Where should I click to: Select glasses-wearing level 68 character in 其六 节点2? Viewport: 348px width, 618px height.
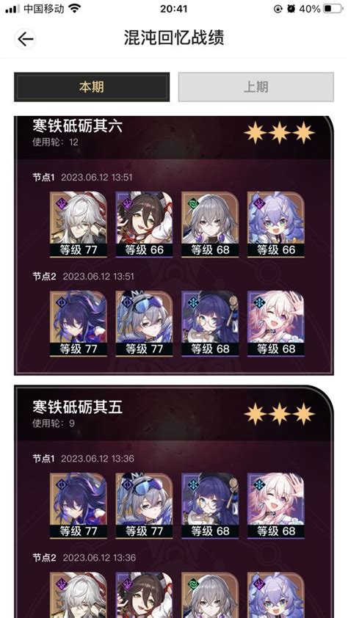tap(210, 324)
